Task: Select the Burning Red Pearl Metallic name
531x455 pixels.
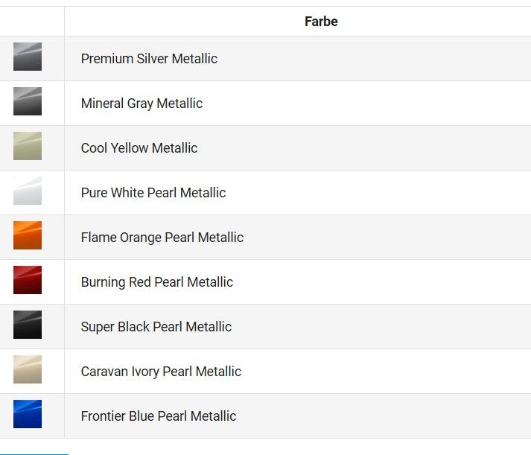Action: (x=157, y=282)
